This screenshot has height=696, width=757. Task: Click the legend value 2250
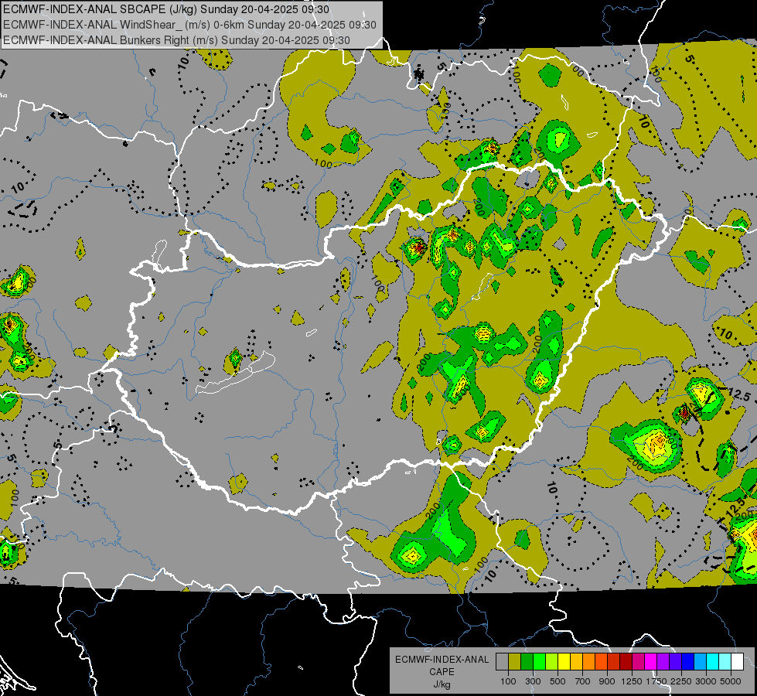(681, 681)
